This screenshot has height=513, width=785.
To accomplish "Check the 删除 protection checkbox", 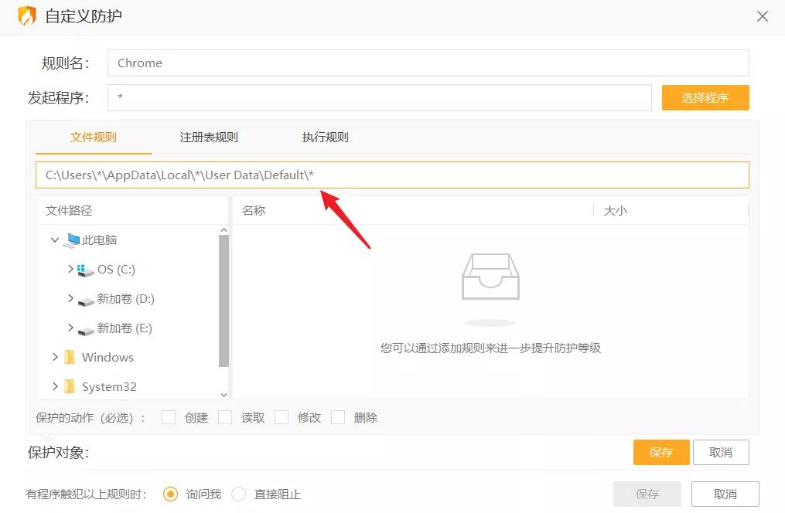I will (338, 417).
